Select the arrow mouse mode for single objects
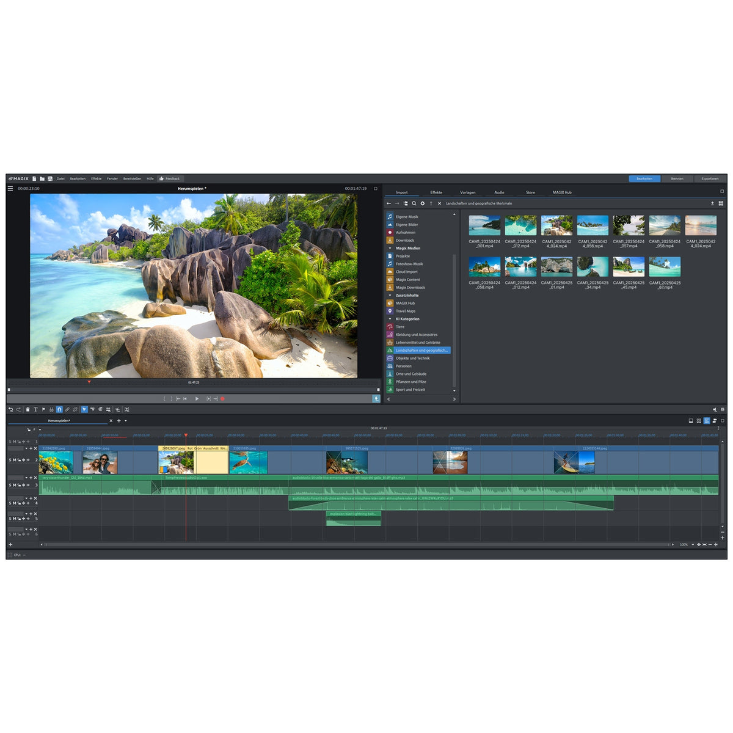Screen dimensions: 733x733 84,409
